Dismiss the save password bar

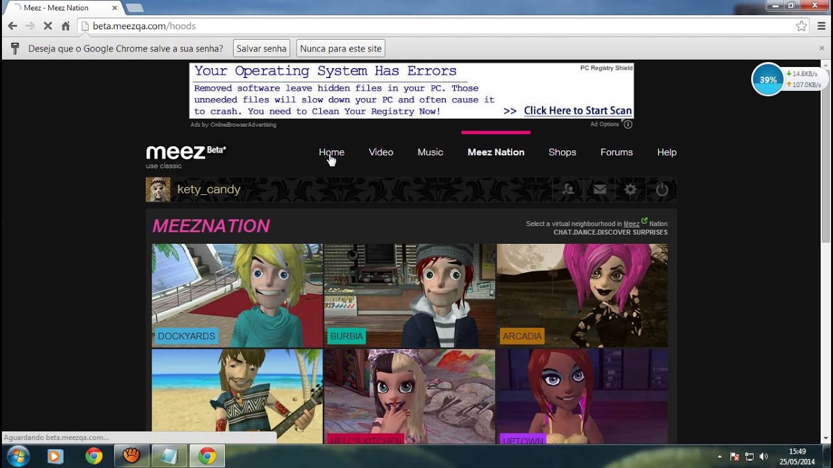[x=821, y=48]
